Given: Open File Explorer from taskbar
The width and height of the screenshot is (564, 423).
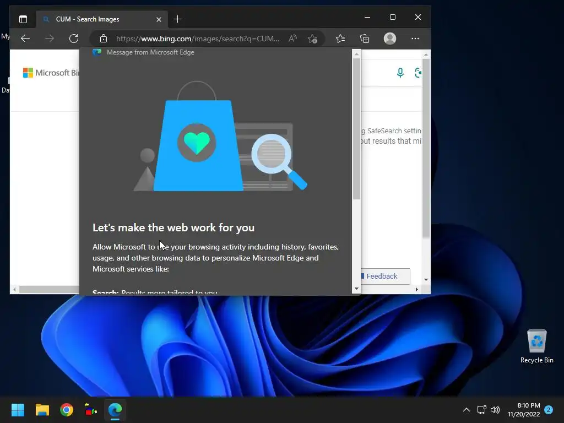Looking at the screenshot, I should [42, 410].
